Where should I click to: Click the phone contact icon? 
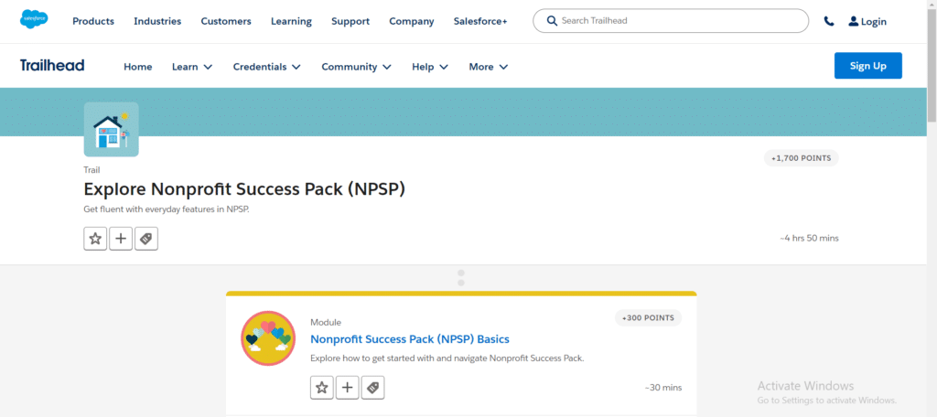(x=829, y=22)
